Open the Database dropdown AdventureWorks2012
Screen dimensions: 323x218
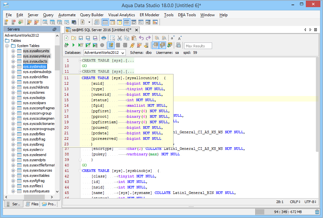(105, 53)
